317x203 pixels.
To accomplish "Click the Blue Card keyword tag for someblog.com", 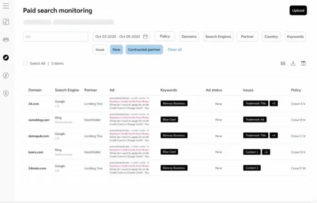I will coord(169,120).
